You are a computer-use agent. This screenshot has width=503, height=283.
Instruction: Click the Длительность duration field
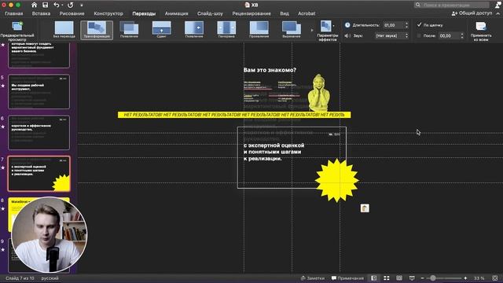coord(393,25)
